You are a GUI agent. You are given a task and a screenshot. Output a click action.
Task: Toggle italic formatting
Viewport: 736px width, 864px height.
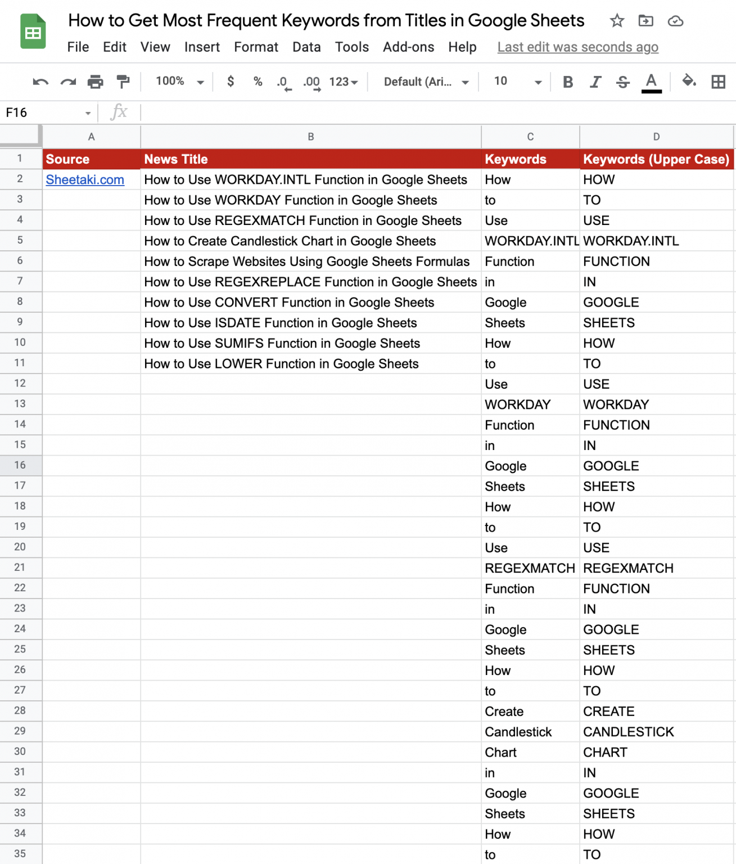pos(595,82)
